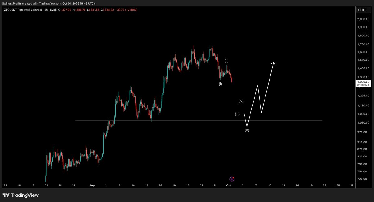The width and height of the screenshot is (374, 202).
Task: Click the 1,460.00 price scale label
Action: coord(363,68)
